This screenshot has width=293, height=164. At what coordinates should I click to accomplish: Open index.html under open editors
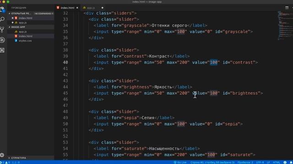[26, 18]
